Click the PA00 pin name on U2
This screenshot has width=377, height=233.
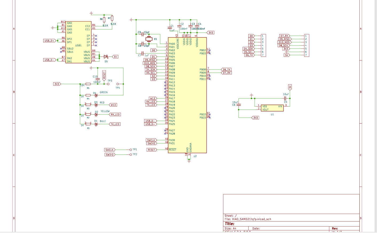click(x=172, y=44)
